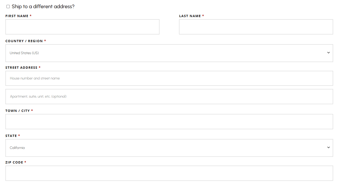Click inside the First Name field
337x187 pixels.
(82, 27)
